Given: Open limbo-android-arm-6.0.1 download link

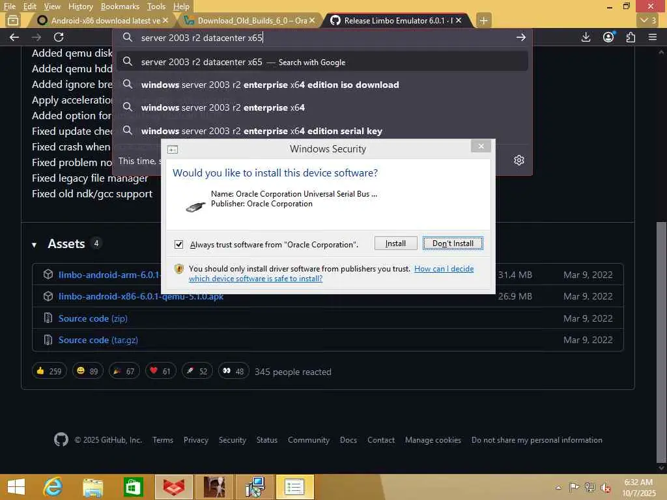Looking at the screenshot, I should click(109, 275).
